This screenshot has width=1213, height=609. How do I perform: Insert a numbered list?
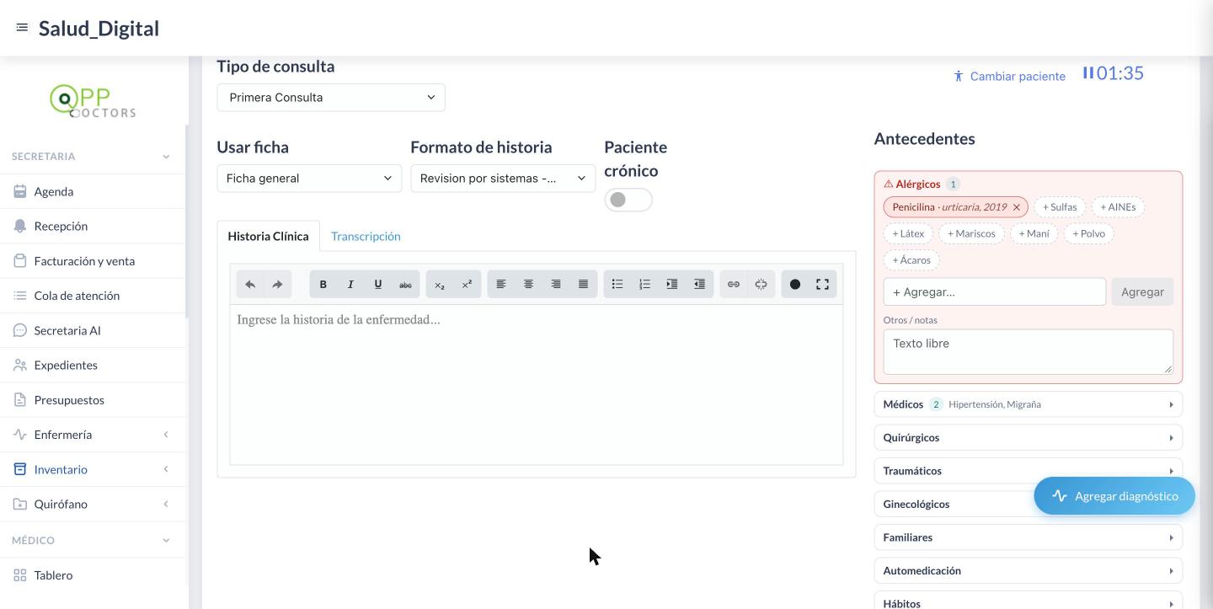(x=644, y=285)
